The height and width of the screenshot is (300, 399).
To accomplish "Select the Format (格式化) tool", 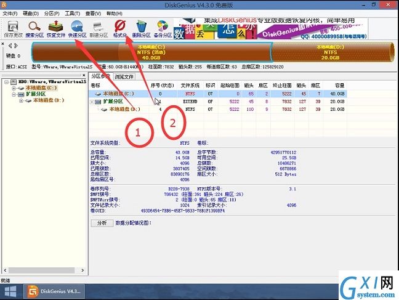I will (120, 30).
